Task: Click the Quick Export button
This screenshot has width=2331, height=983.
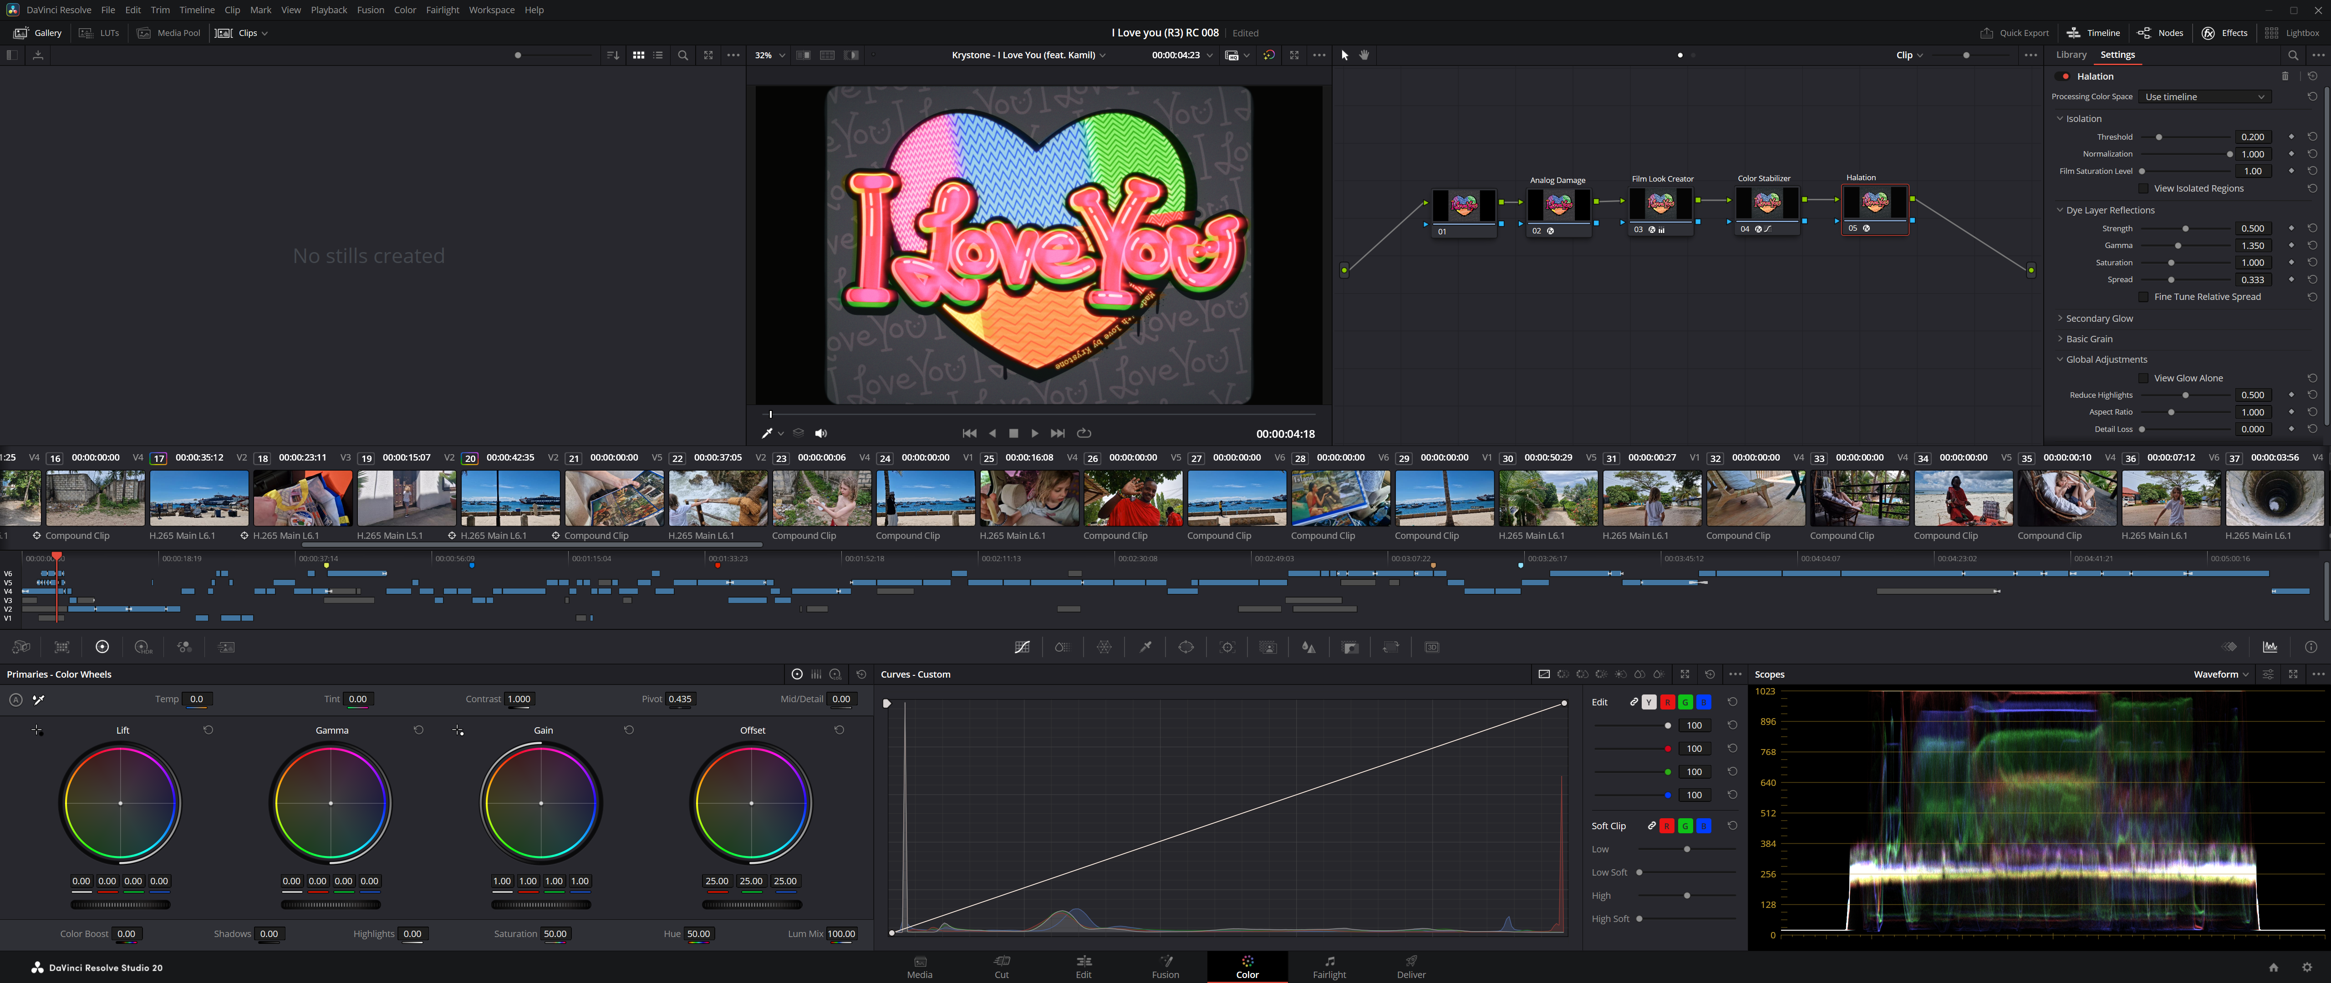Action: coord(2014,33)
